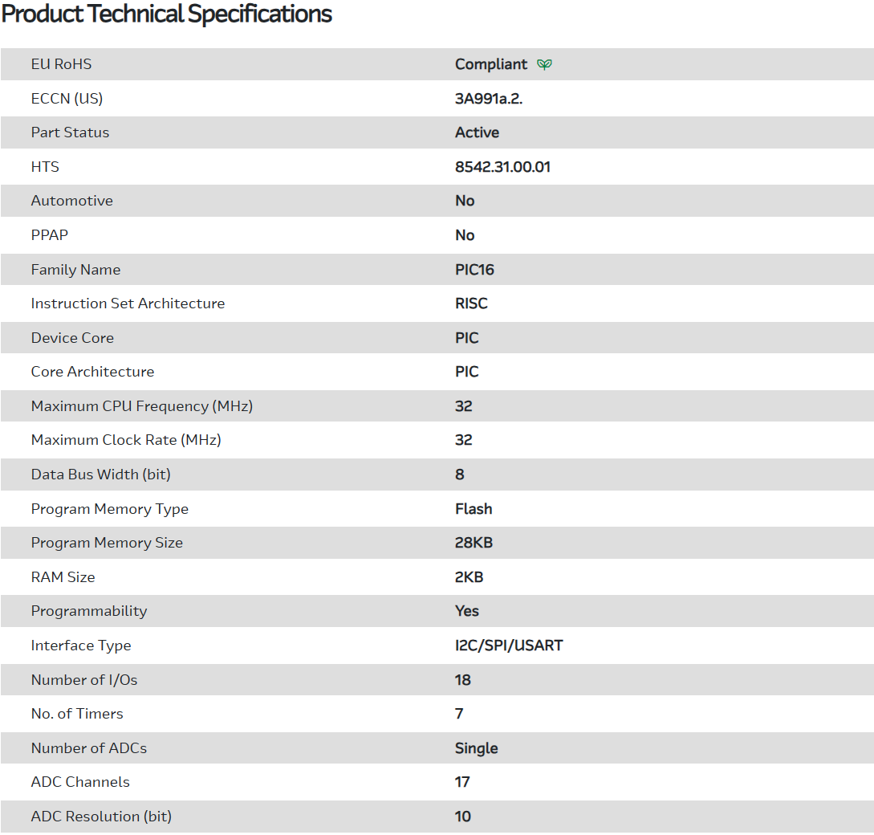Select the PPAP row label
This screenshot has width=874, height=835.
(x=50, y=235)
